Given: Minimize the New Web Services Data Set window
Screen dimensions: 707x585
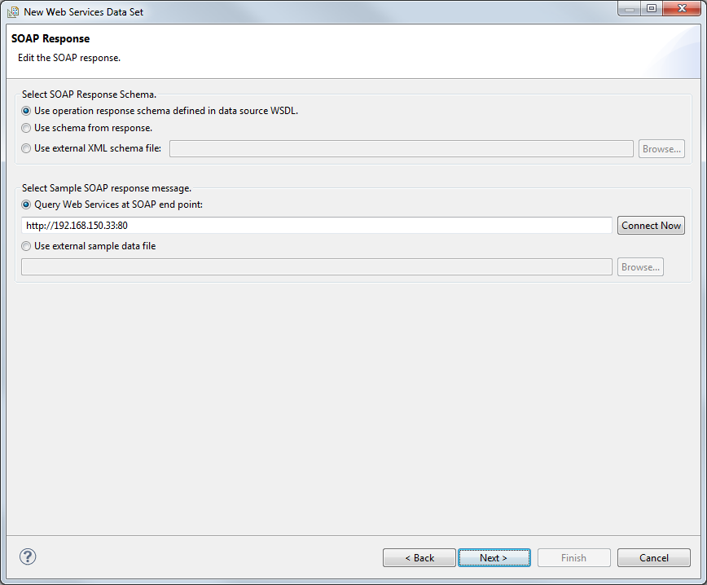Looking at the screenshot, I should (629, 9).
